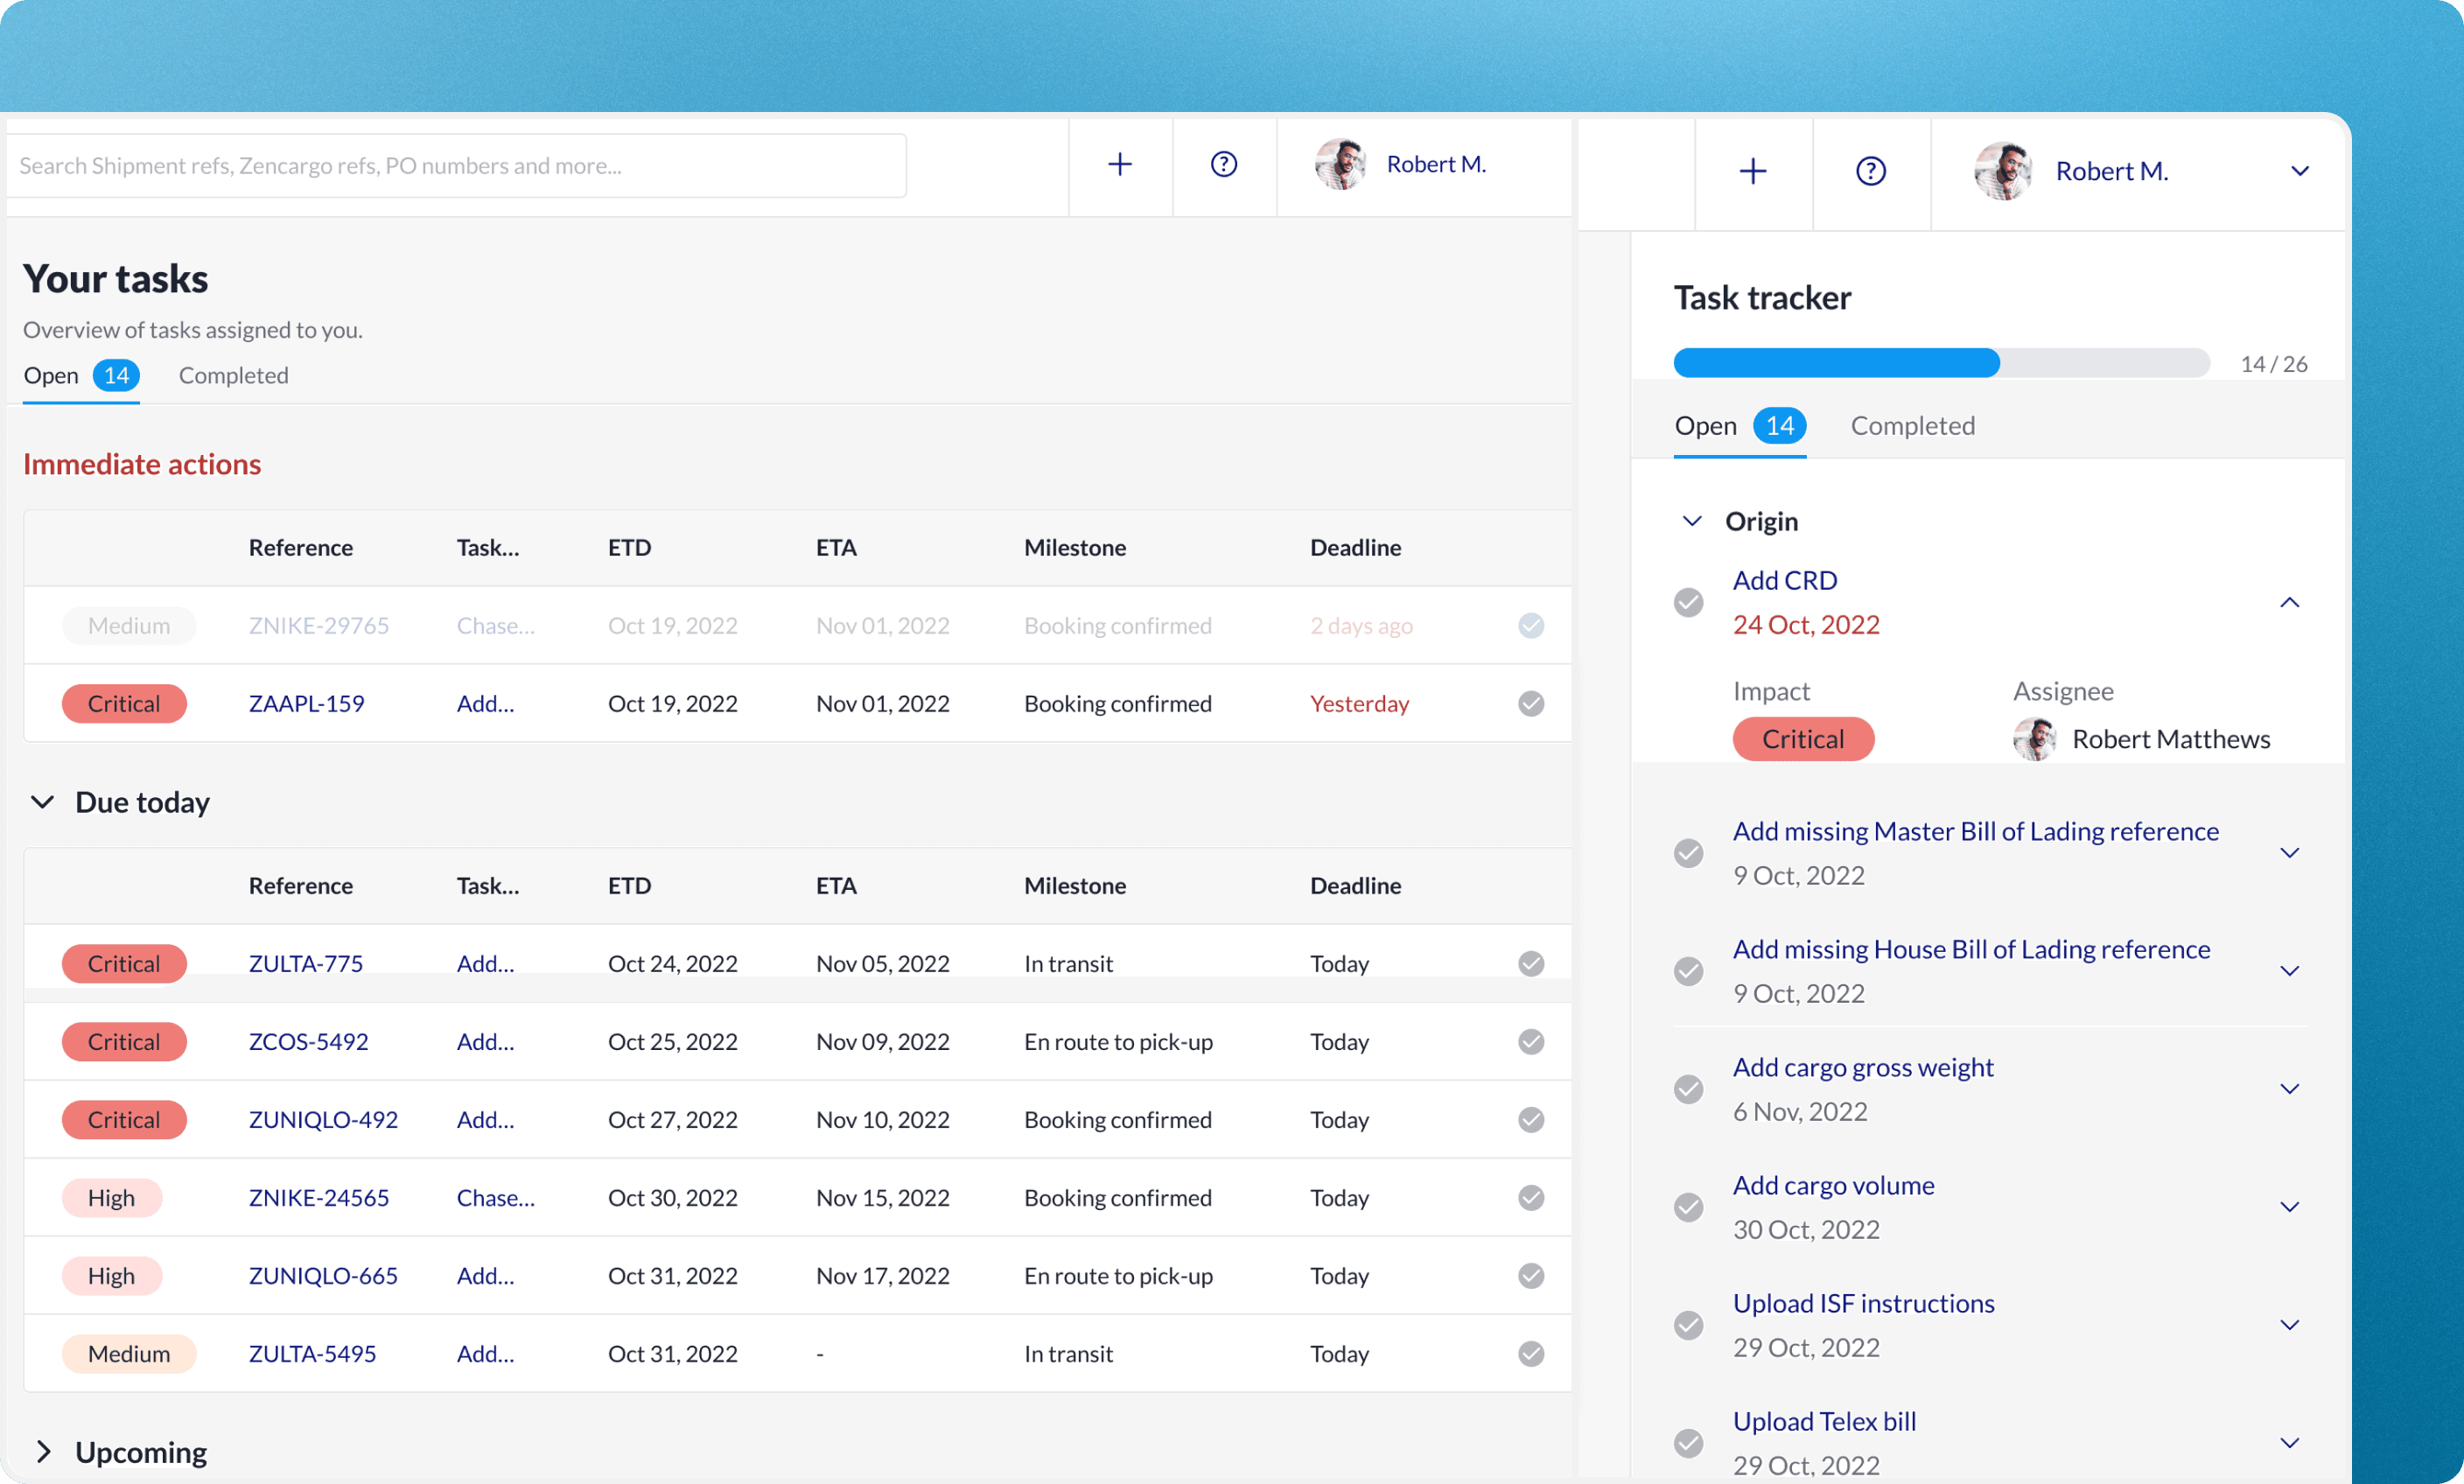This screenshot has width=2464, height=1484.
Task: Mark Upload ISF instructions as done
Action: (x=1688, y=1324)
